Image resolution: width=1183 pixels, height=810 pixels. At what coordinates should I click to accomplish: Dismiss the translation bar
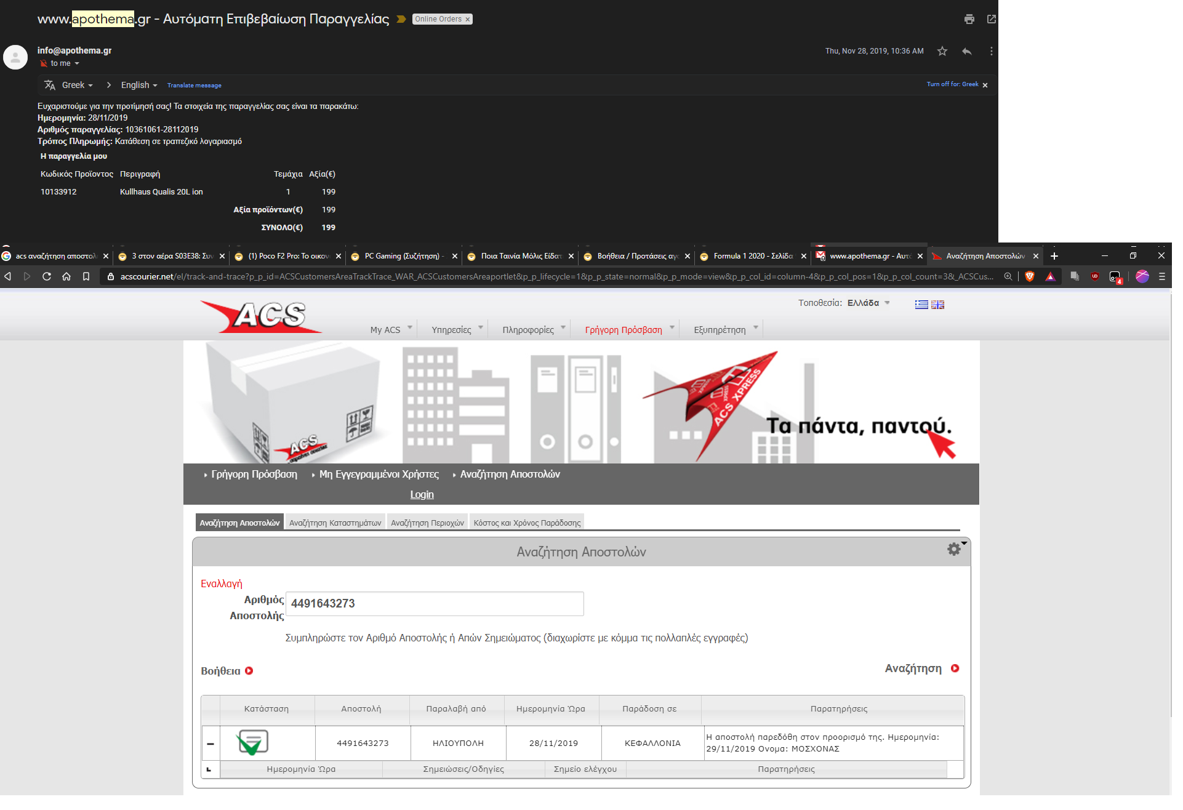click(985, 85)
